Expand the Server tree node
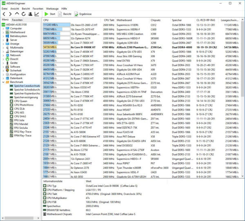Viewport: 245px width, 221px height. (x=3, y=40)
